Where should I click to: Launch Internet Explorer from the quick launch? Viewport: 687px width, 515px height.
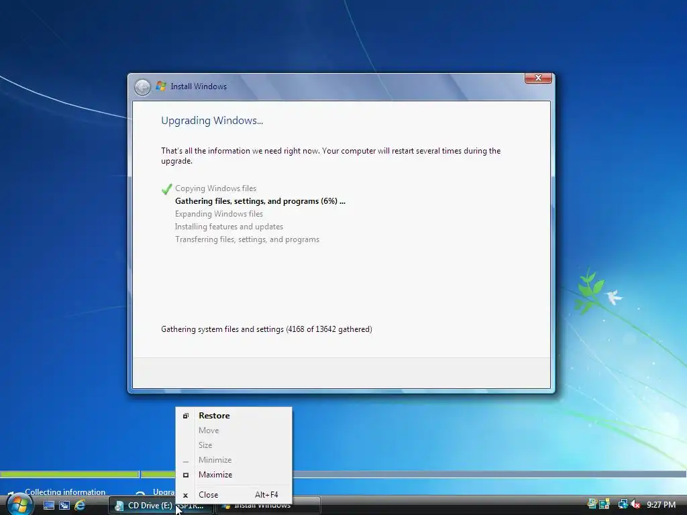(81, 506)
